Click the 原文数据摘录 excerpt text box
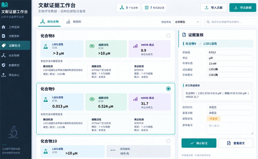The height and width of the screenshot is (159, 258). click(217, 95)
